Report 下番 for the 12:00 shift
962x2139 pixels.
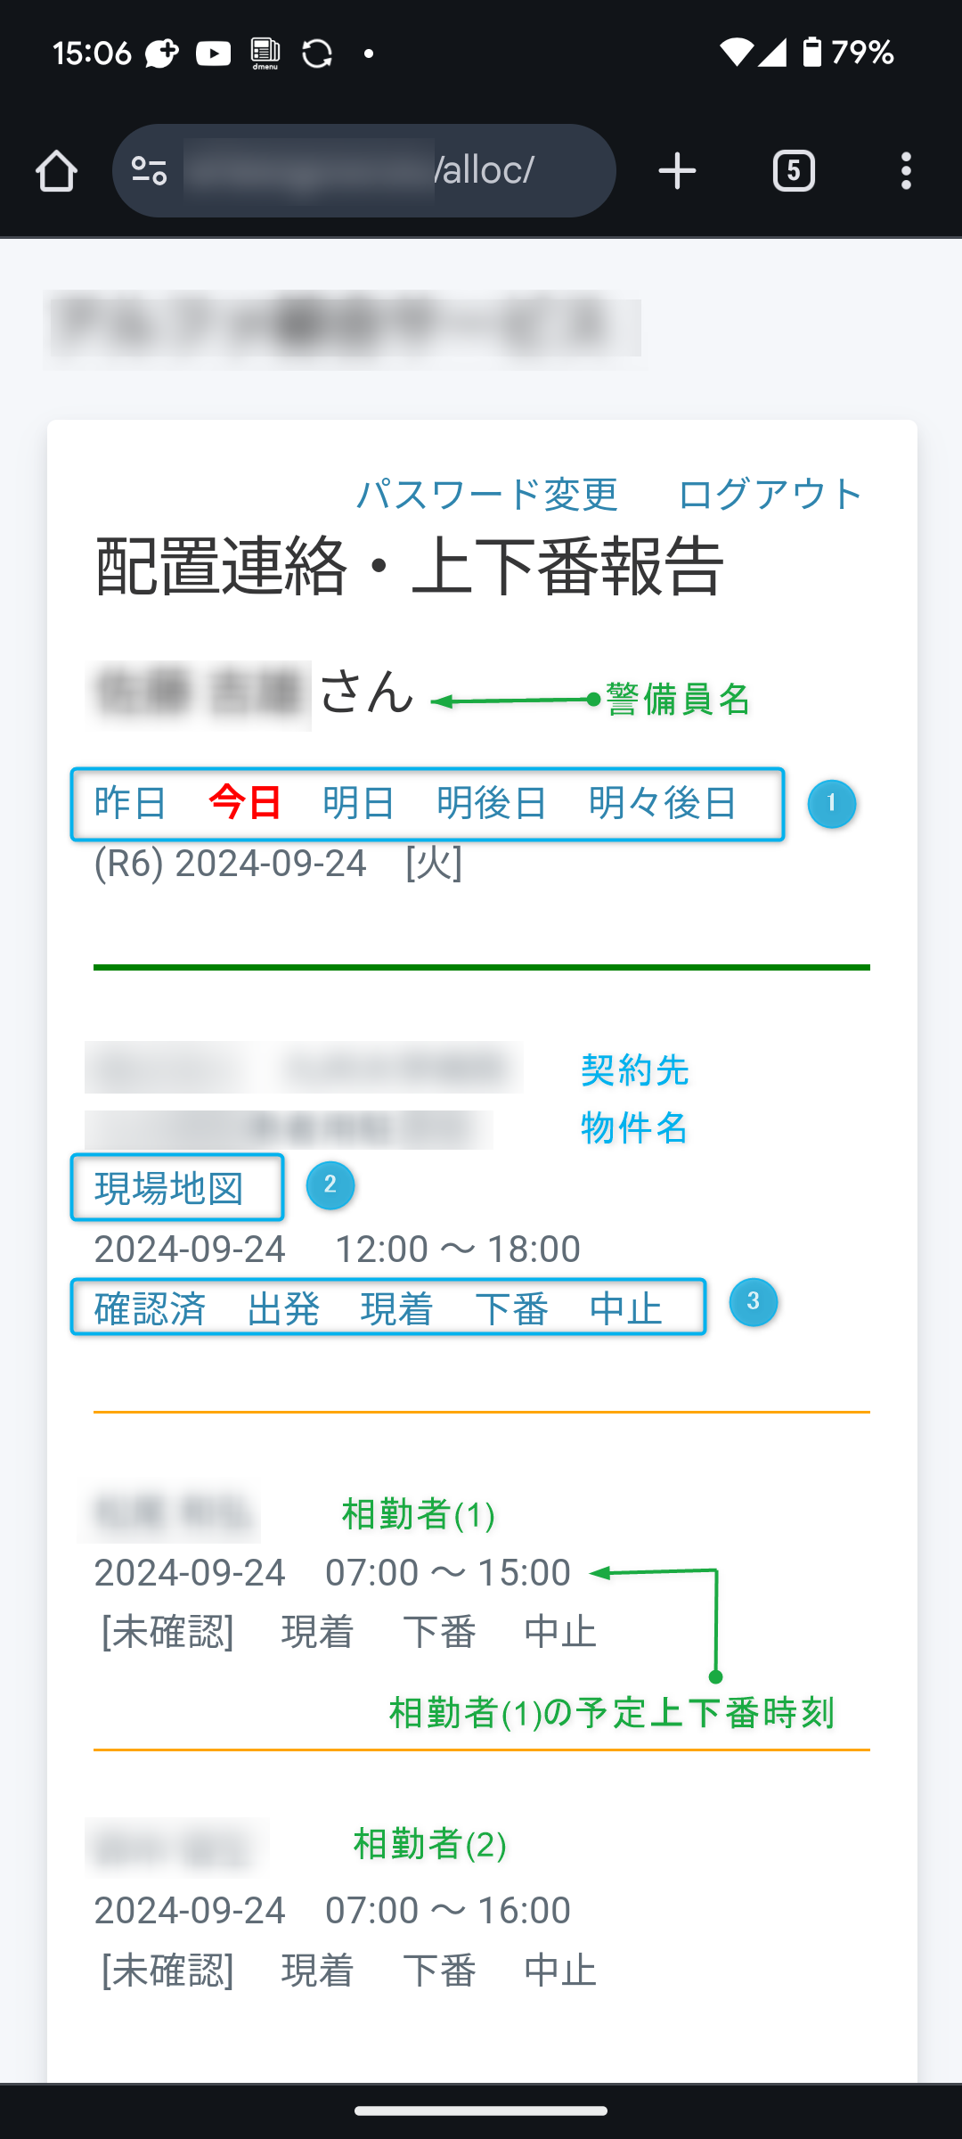511,1309
